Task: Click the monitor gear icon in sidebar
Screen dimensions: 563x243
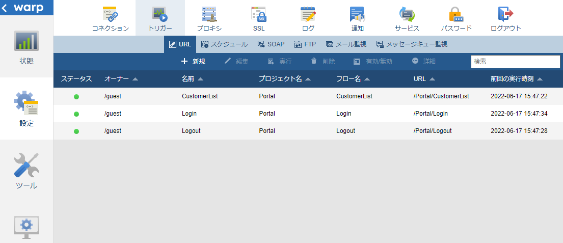Action: (26, 228)
